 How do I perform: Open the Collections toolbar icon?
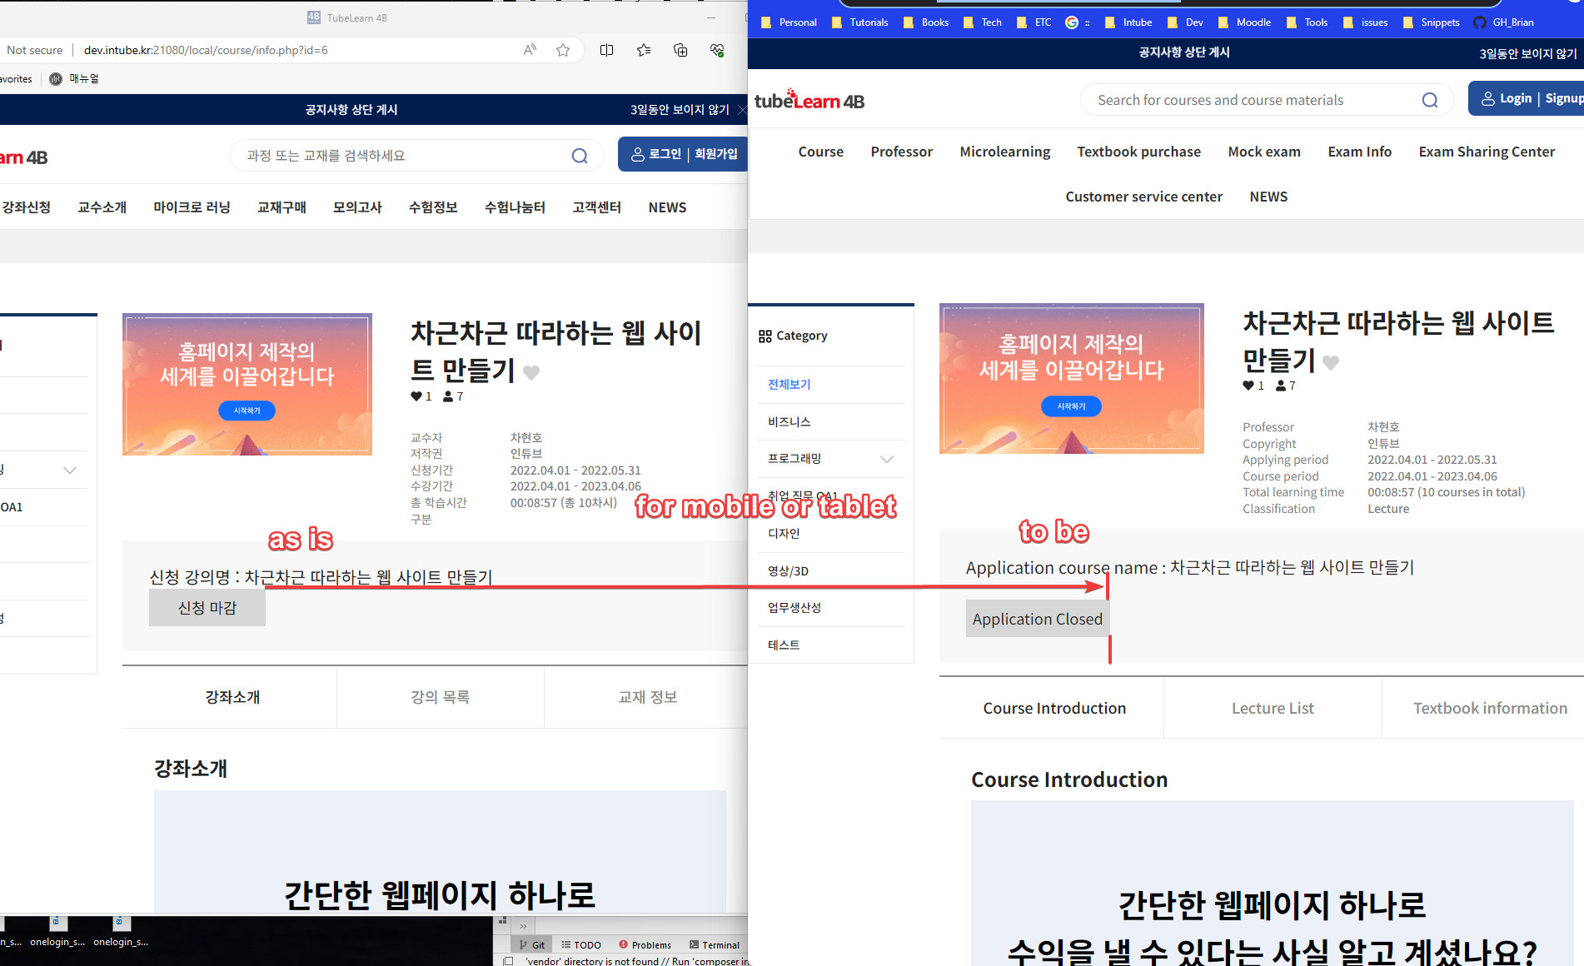coord(680,50)
